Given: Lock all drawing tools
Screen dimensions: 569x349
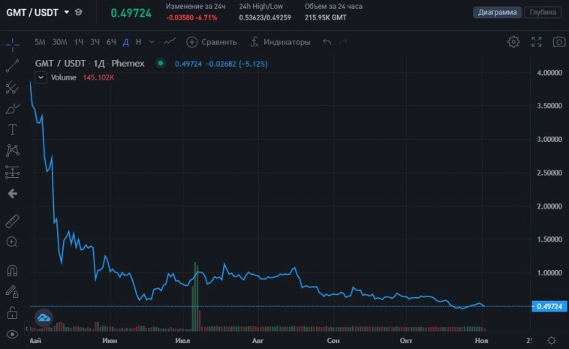Looking at the screenshot, I should 12,313.
